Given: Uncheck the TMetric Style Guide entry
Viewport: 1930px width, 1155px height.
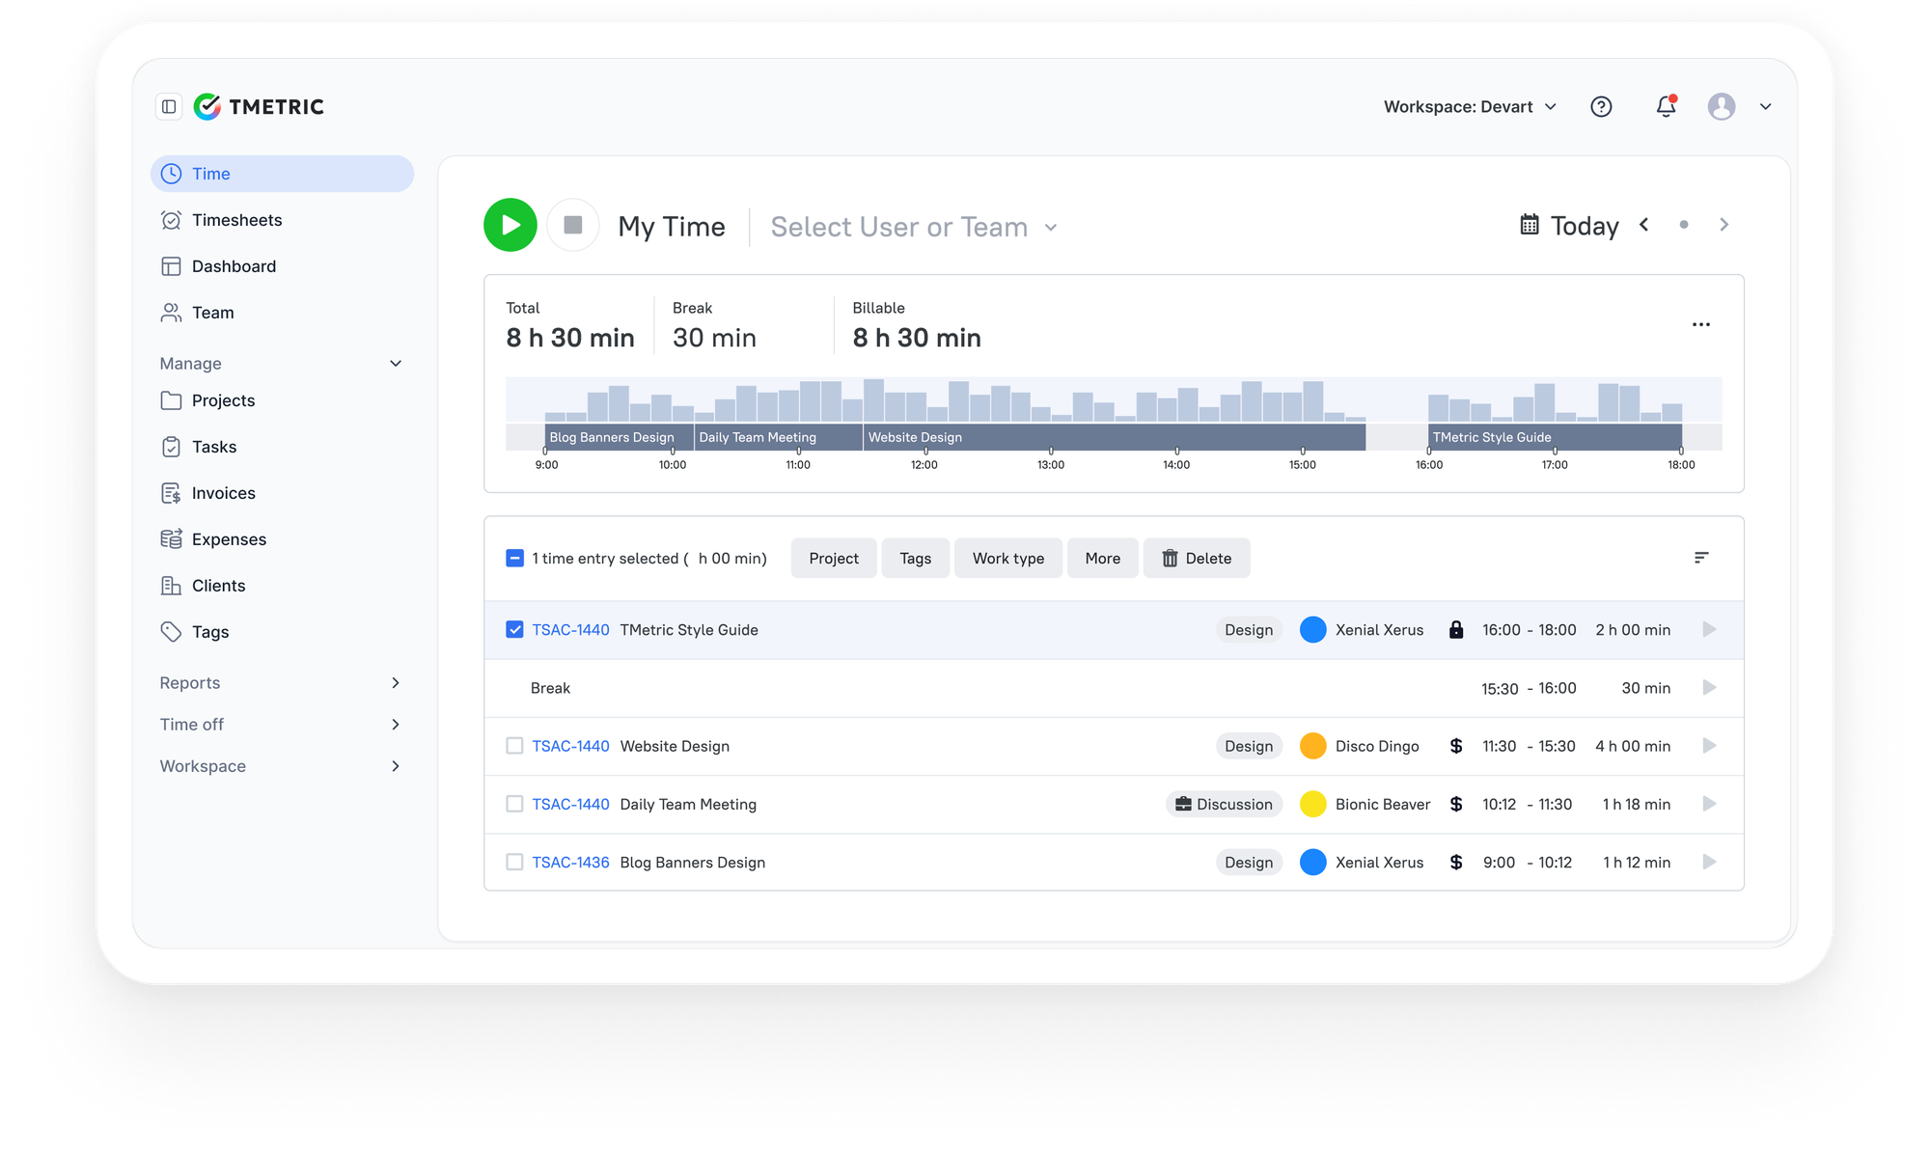Looking at the screenshot, I should 514,630.
